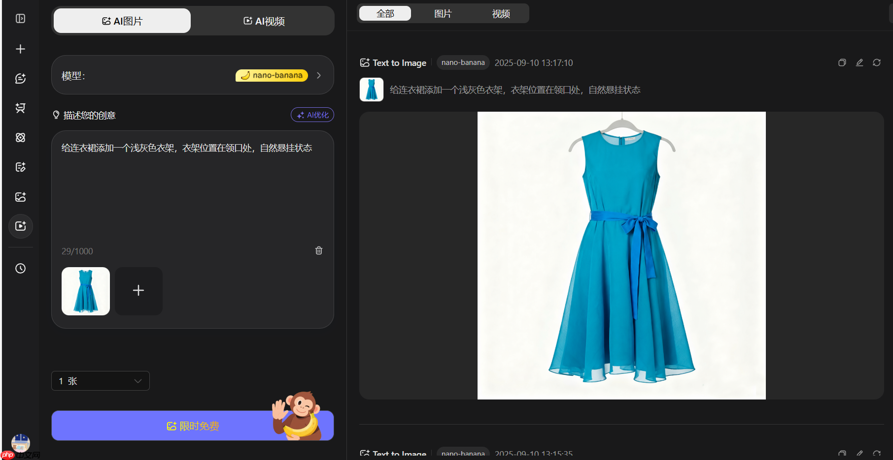Open the history clock icon in sidebar

[x=20, y=269]
